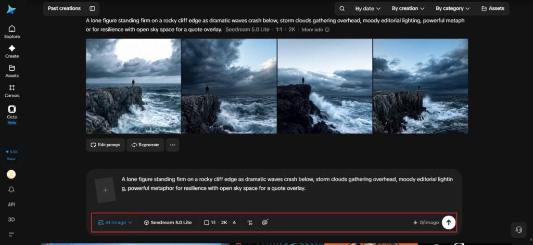
Task: Open the Create section in sidebar
Action: pyautogui.click(x=12, y=51)
